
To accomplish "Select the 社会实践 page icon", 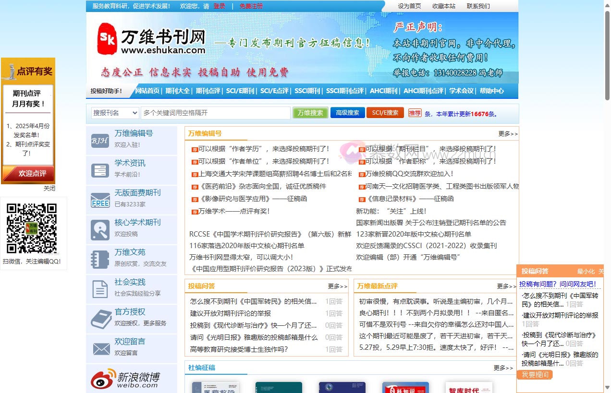I will pos(99,288).
